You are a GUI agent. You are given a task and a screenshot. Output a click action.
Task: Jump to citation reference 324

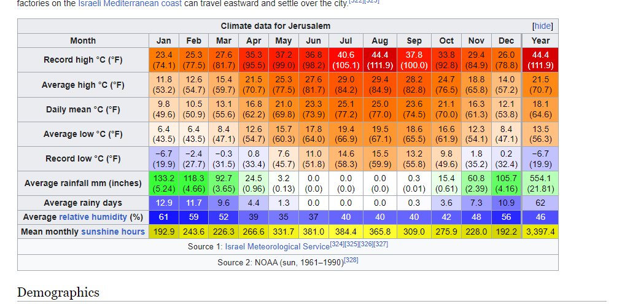[337, 244]
